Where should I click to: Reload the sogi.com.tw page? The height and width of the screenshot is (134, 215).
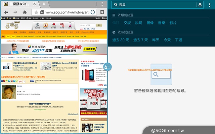click(x=92, y=12)
